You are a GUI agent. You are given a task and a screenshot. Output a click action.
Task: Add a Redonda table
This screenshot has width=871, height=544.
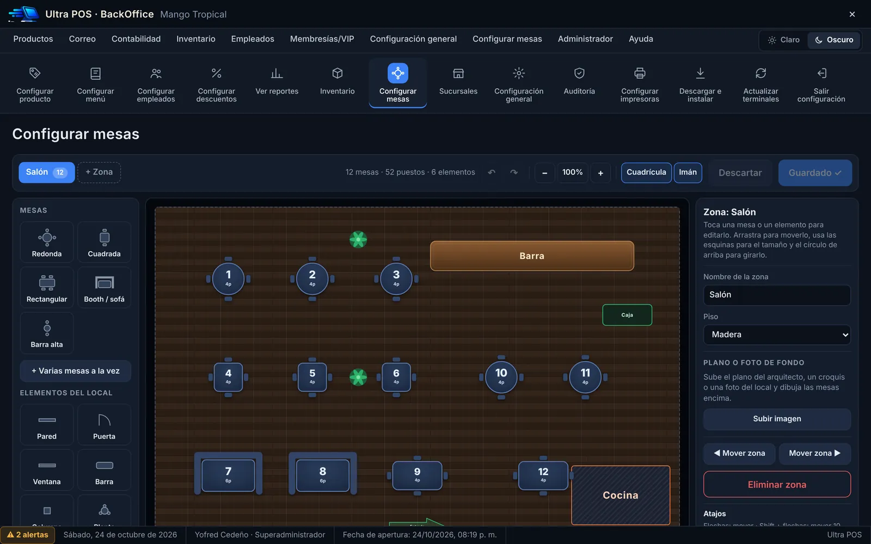47,242
